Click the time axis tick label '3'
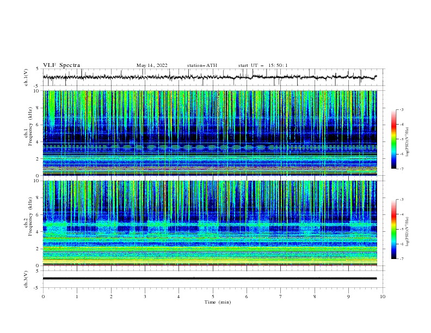431x333 pixels. click(145, 297)
